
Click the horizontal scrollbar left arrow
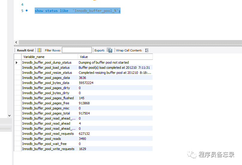(x=16, y=42)
